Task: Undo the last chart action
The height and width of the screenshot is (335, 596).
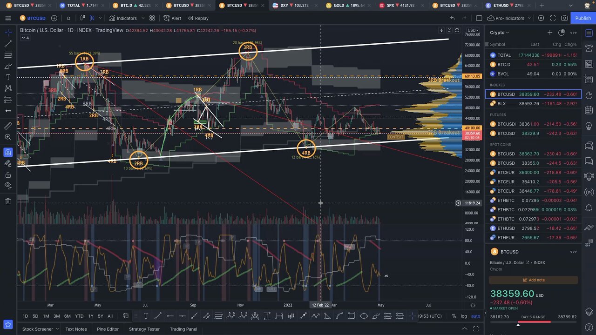Action: pyautogui.click(x=452, y=18)
